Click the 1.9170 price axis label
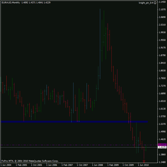Screen dimensions: 167x167 point(162,48)
